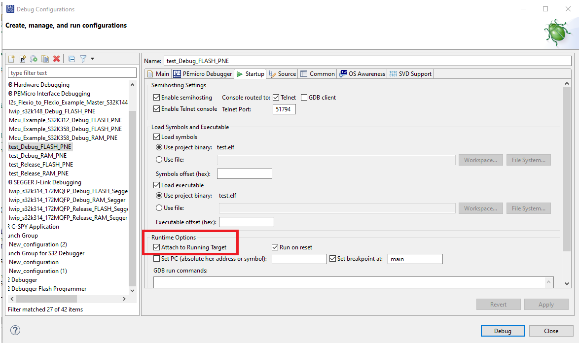Enable the GDB client checkbox
The height and width of the screenshot is (343, 579).
[x=304, y=98]
